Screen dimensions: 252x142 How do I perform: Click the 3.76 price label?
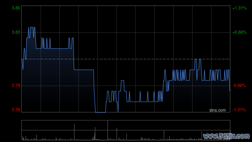point(16,110)
